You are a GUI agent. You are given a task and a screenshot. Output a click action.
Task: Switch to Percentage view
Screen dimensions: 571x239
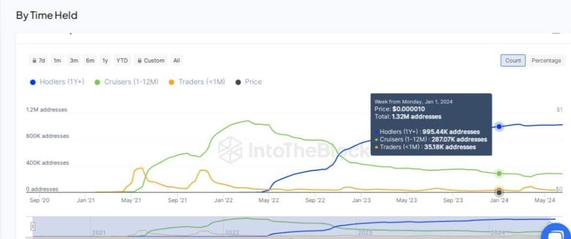coord(546,61)
